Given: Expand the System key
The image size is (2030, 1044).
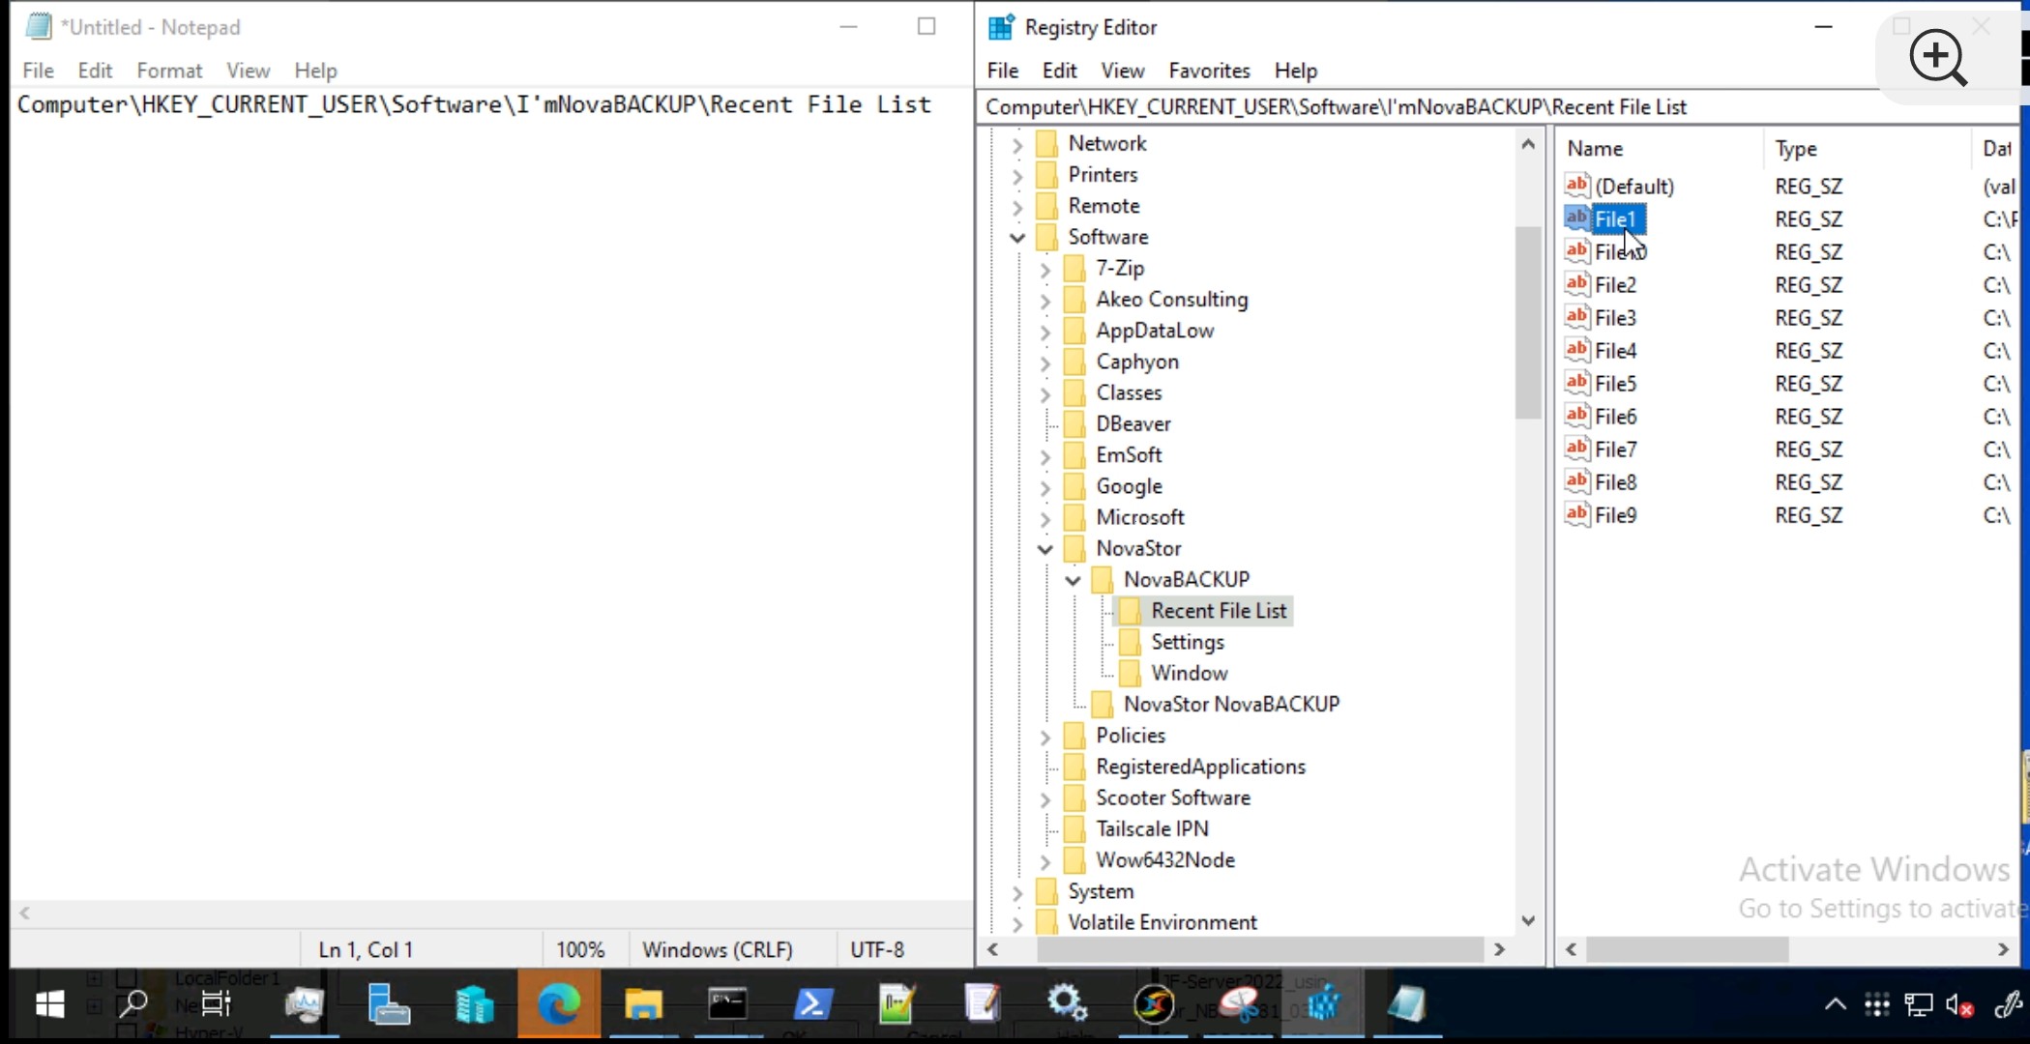Looking at the screenshot, I should [1016, 891].
